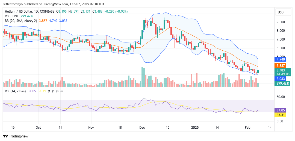Image resolution: width=295 pixels, height=141 pixels.
Task: Click the Dec label on time axis
Action: pos(142,128)
